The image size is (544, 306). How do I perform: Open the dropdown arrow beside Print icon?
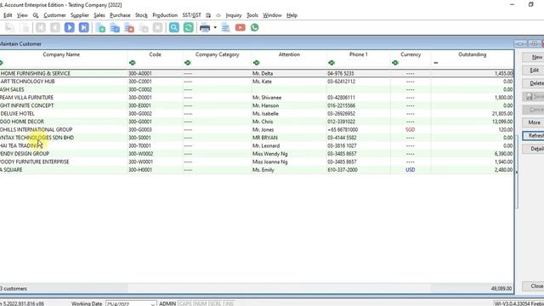215,28
